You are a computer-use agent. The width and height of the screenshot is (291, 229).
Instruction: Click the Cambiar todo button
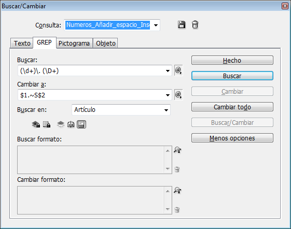232,107
